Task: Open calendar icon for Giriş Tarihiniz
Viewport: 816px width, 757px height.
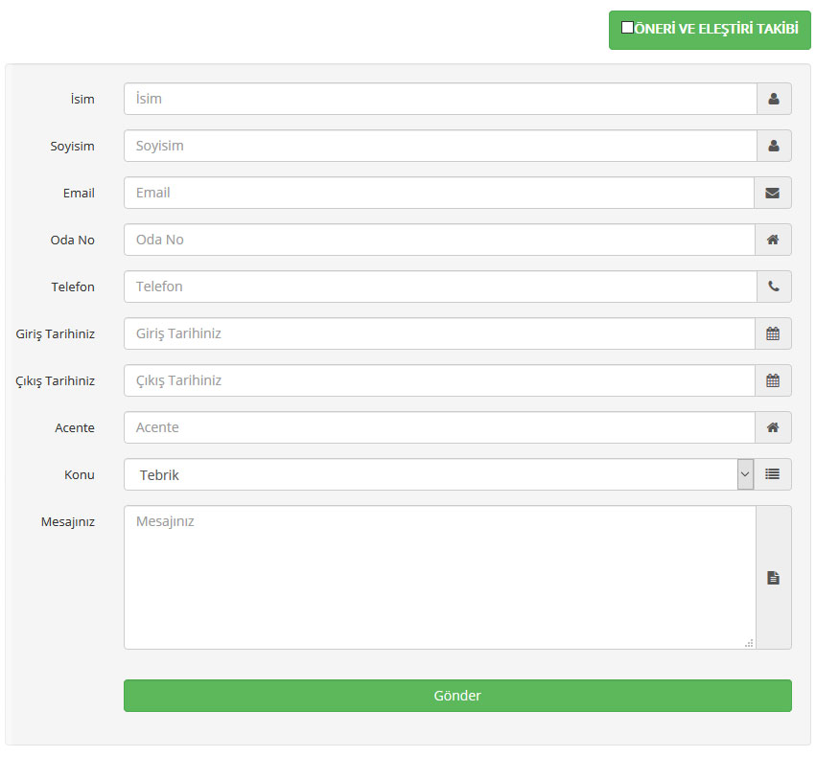Action: click(x=773, y=333)
